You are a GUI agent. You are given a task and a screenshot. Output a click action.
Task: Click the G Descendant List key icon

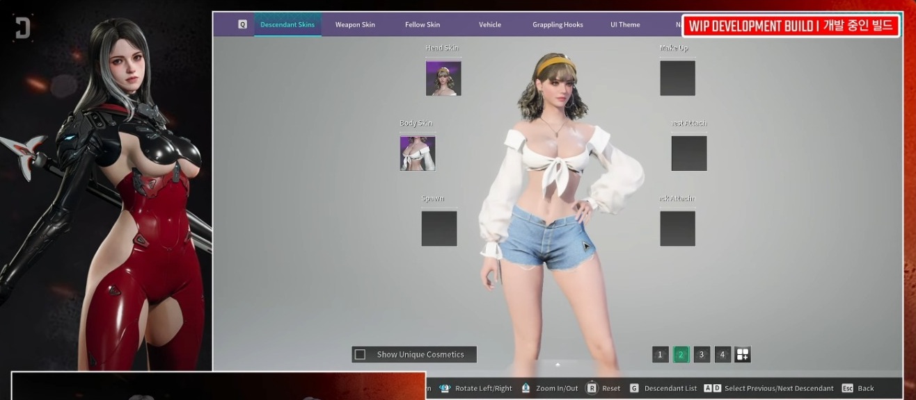tap(634, 388)
